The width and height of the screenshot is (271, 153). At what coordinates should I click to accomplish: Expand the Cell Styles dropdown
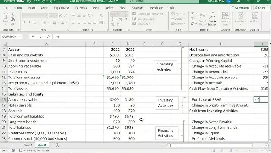point(141,24)
